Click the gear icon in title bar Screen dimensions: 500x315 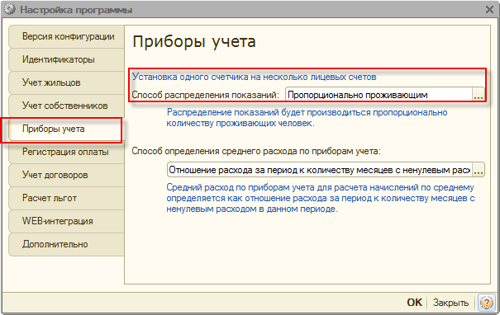[x=10, y=10]
